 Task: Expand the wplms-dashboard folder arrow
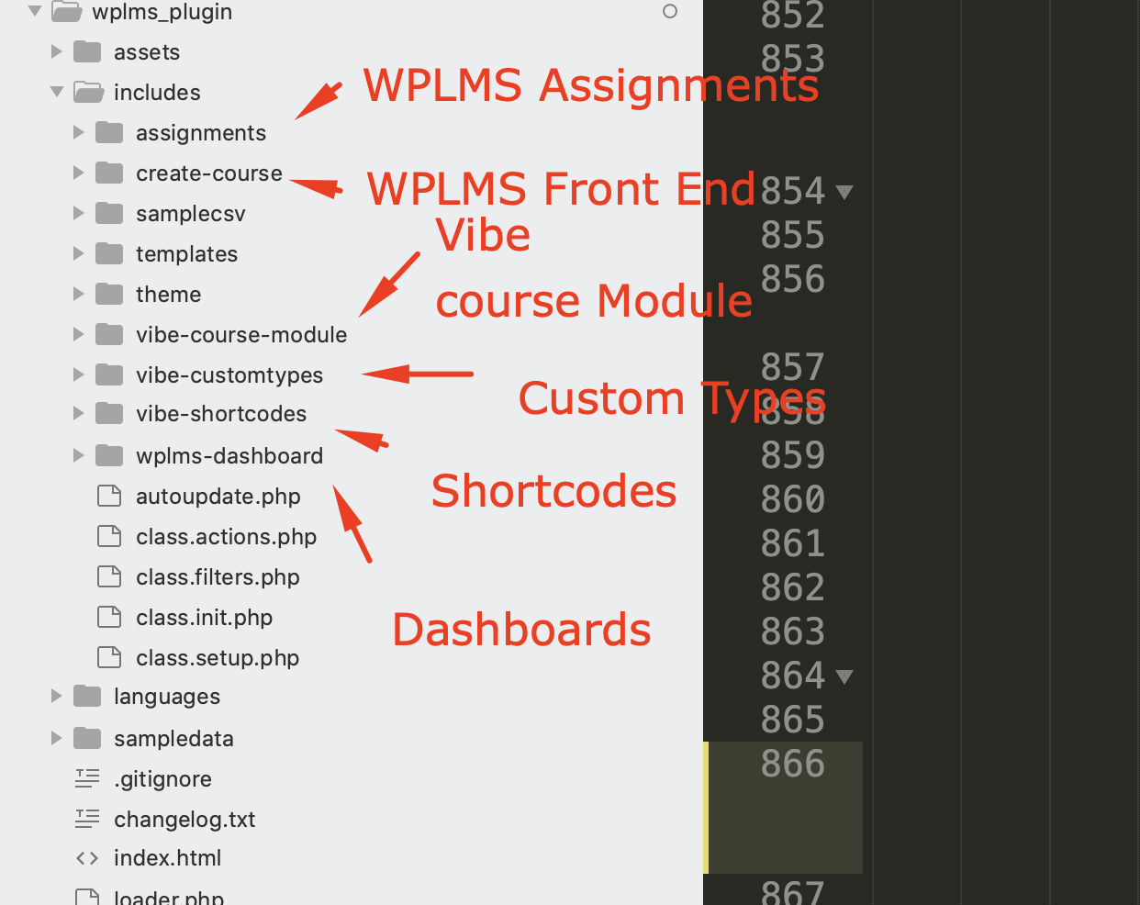click(79, 456)
